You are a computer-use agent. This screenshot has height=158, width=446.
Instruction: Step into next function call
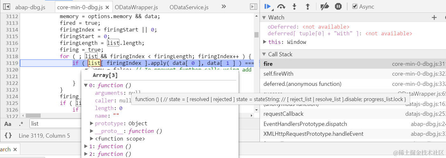294,6
